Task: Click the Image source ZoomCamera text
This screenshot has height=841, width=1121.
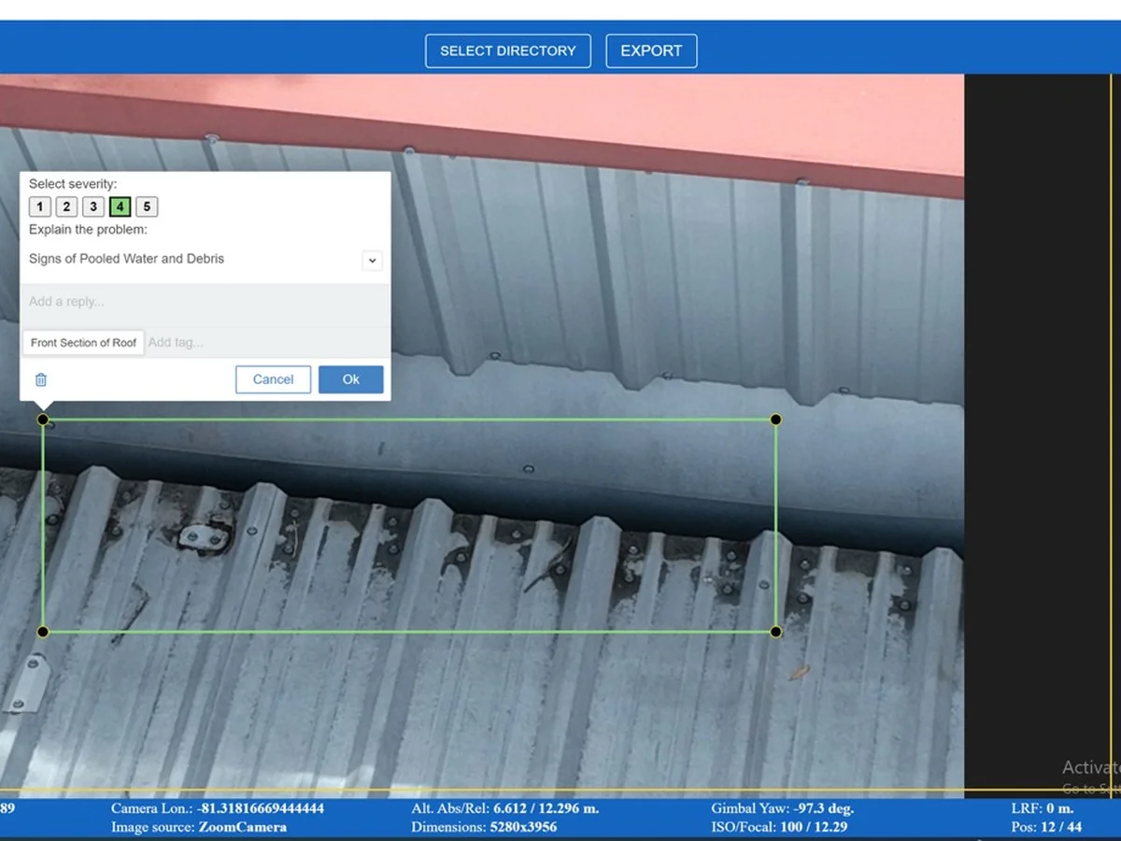Action: 199,827
